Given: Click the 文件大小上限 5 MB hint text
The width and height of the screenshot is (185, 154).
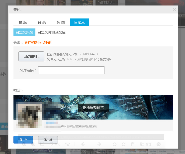Looking at the screenshot, I should (79, 59).
